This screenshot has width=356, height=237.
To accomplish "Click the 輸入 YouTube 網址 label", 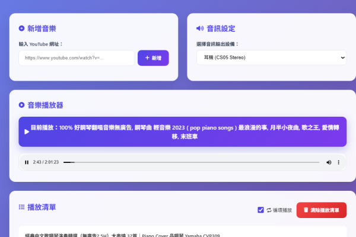I will pos(41,44).
